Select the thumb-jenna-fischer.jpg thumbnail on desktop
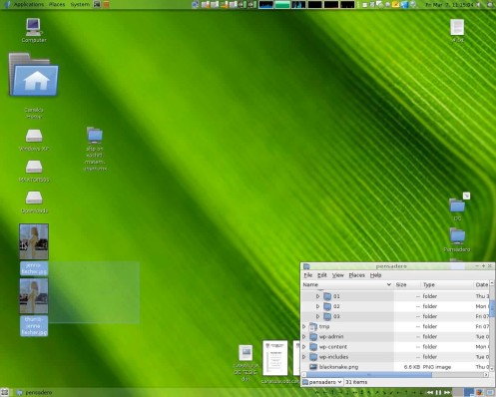The image size is (496, 397). (x=34, y=296)
